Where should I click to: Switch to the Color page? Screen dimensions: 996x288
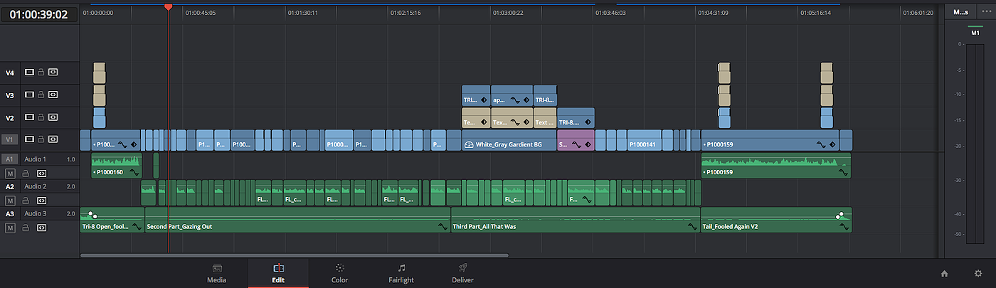[339, 273]
